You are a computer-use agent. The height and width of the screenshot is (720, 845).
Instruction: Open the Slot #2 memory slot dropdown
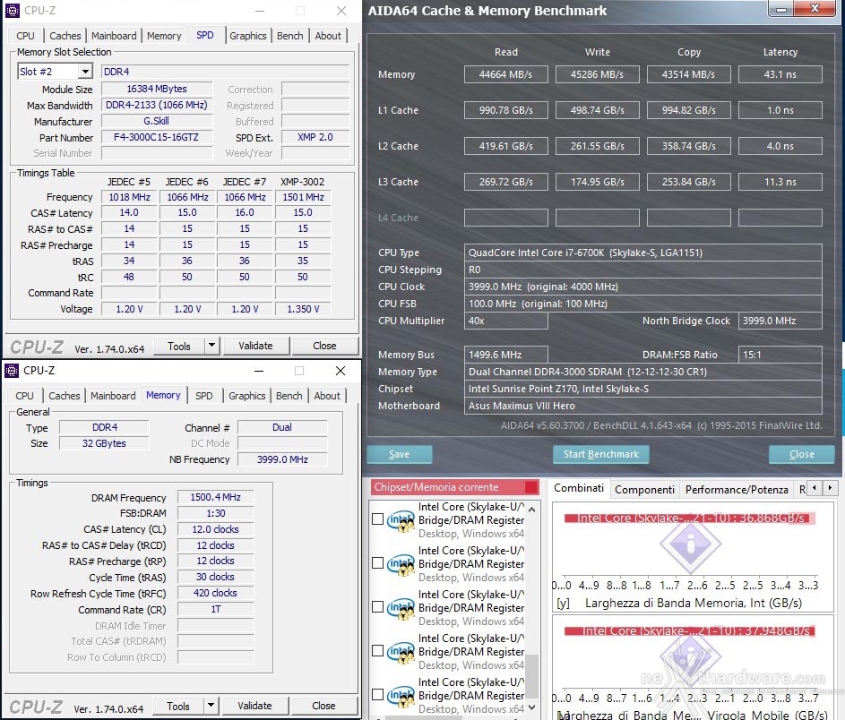(85, 71)
